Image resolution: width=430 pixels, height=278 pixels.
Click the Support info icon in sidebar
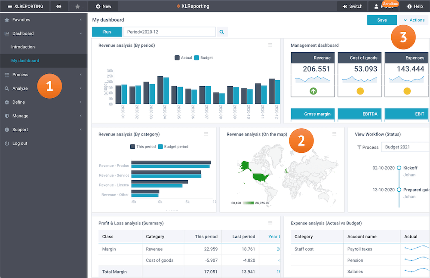(x=7, y=130)
